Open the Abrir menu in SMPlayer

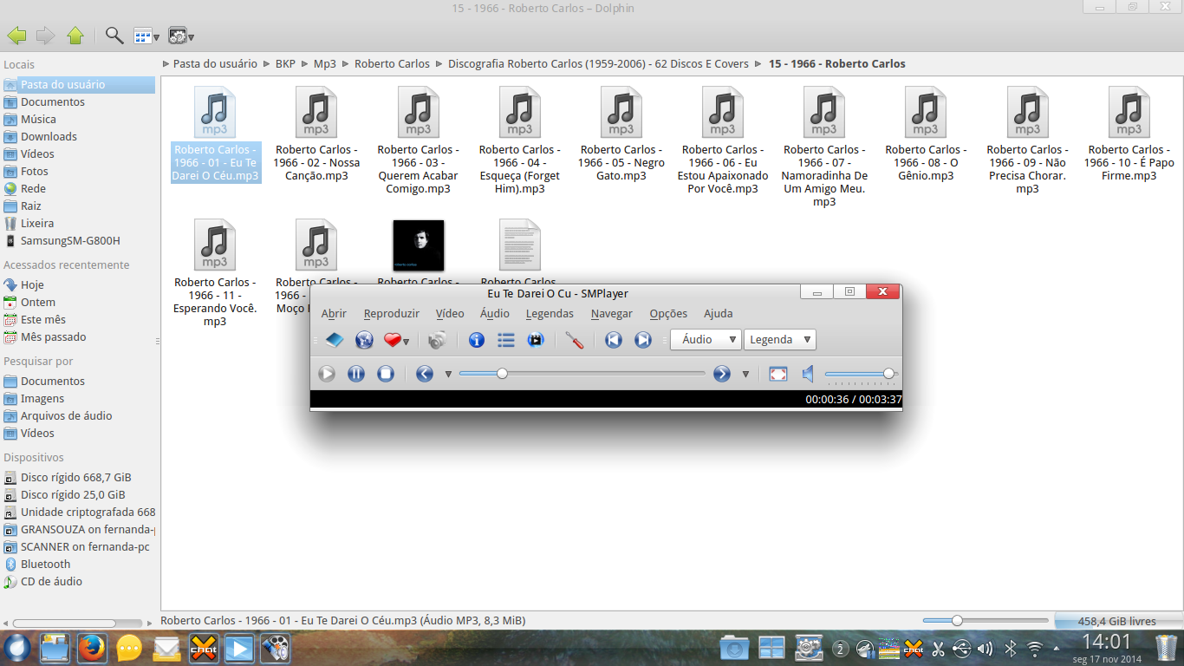(x=334, y=314)
